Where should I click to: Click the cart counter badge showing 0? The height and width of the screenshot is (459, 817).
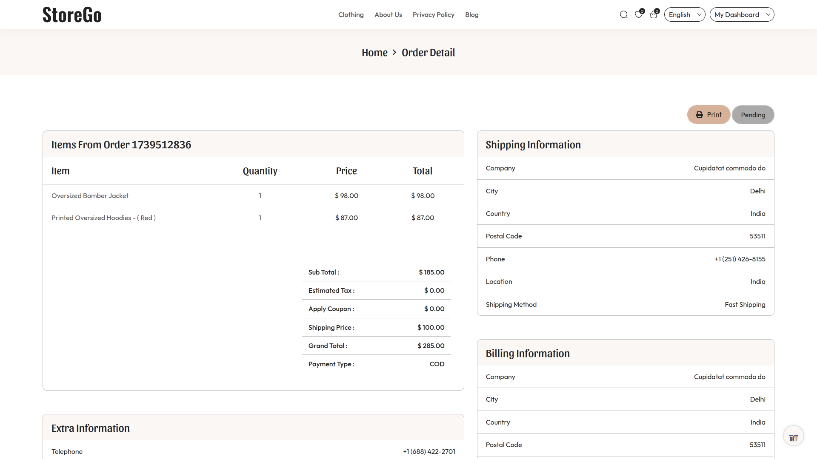pos(657,11)
